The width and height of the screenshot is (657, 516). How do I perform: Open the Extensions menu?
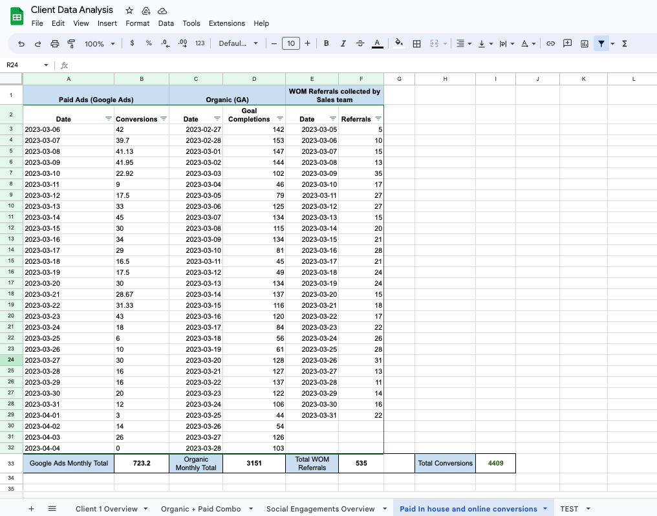tap(226, 23)
